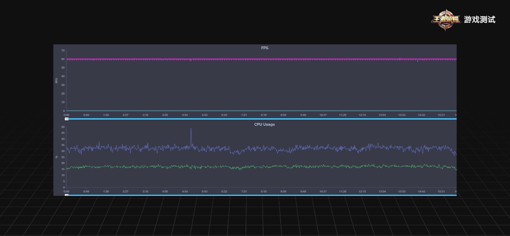
Task: Click the 60 value on FPS y-axis
Action: (63, 59)
